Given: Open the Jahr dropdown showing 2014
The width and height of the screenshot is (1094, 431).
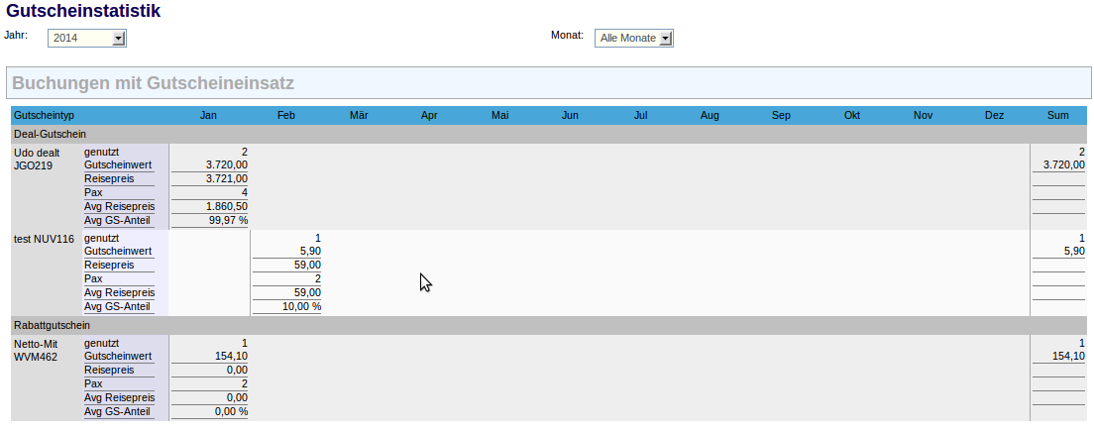Looking at the screenshot, I should pyautogui.click(x=87, y=39).
